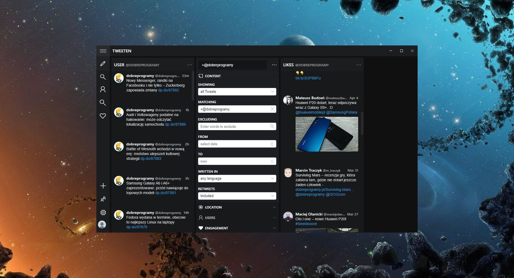Expand the Users section chevron

pyautogui.click(x=274, y=217)
